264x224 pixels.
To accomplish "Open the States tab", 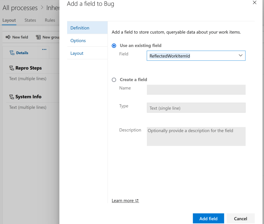I will [x=30, y=20].
